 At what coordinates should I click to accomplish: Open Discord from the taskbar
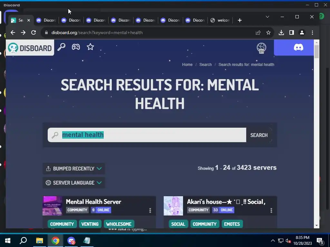click(71, 241)
